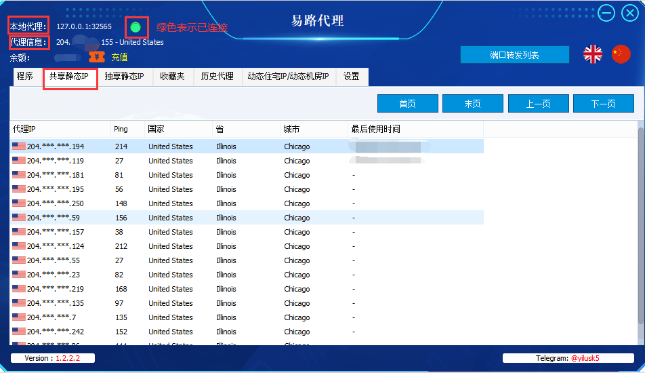Click ping value 168 in the list
Viewport: 645px width, 373px height.
pos(121,289)
